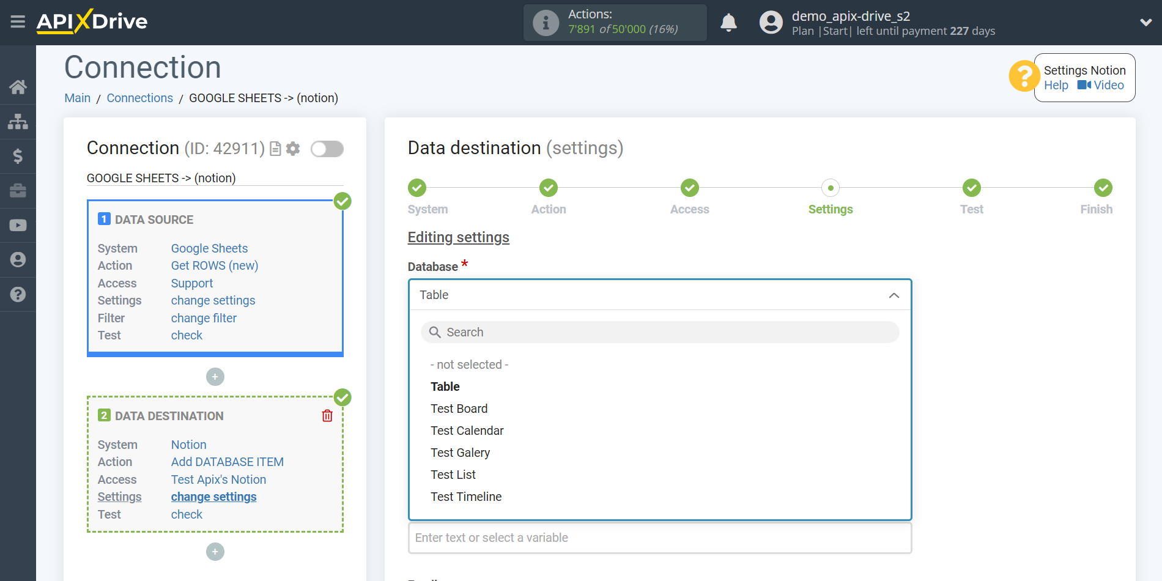Open Google Sheets system link
The image size is (1162, 581).
point(209,248)
